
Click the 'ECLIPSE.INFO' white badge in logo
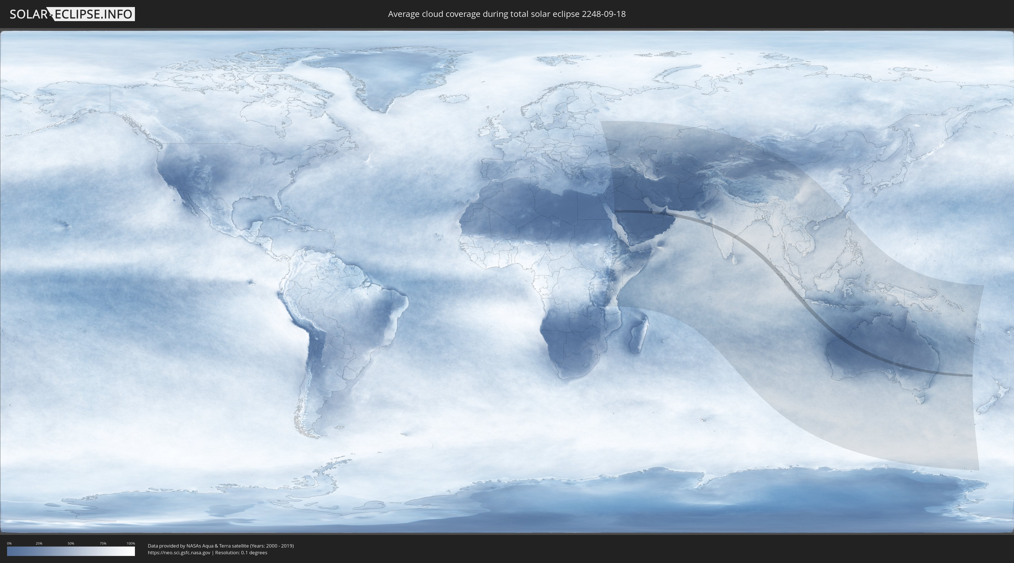(x=94, y=14)
